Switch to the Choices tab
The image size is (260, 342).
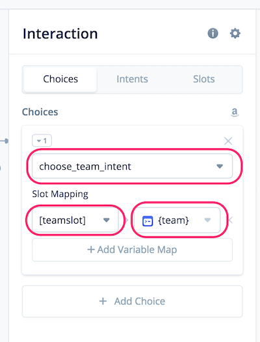[x=60, y=79]
